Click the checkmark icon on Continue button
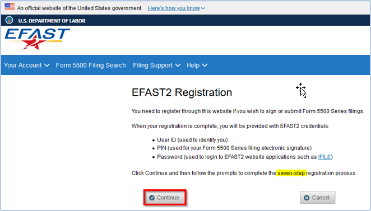This screenshot has height=211, width=371. point(152,198)
